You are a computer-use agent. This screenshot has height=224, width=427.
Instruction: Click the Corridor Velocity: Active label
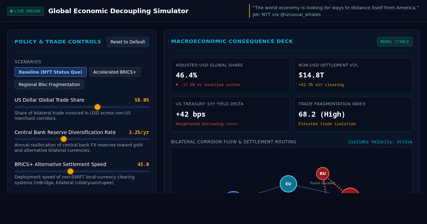(x=380, y=142)
